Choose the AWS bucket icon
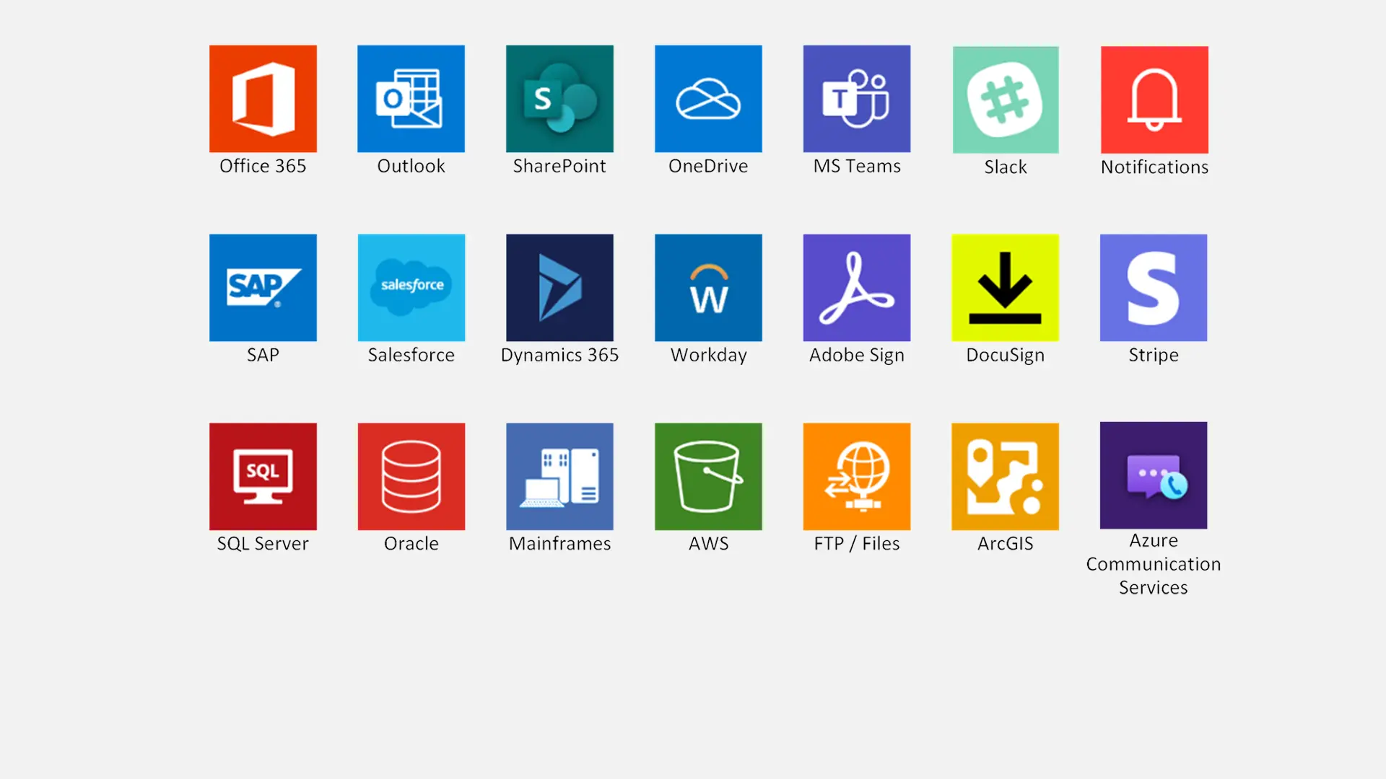Viewport: 1386px width, 779px height. [x=708, y=477]
